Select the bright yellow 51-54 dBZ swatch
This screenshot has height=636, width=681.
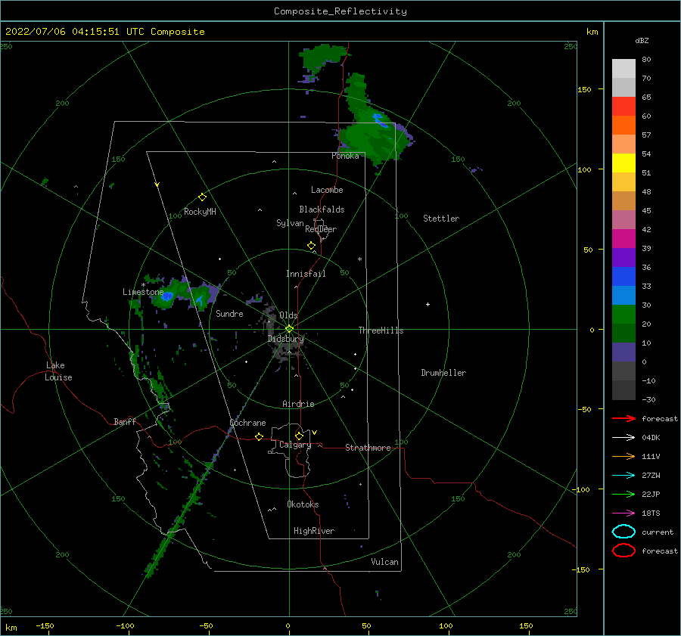(623, 163)
